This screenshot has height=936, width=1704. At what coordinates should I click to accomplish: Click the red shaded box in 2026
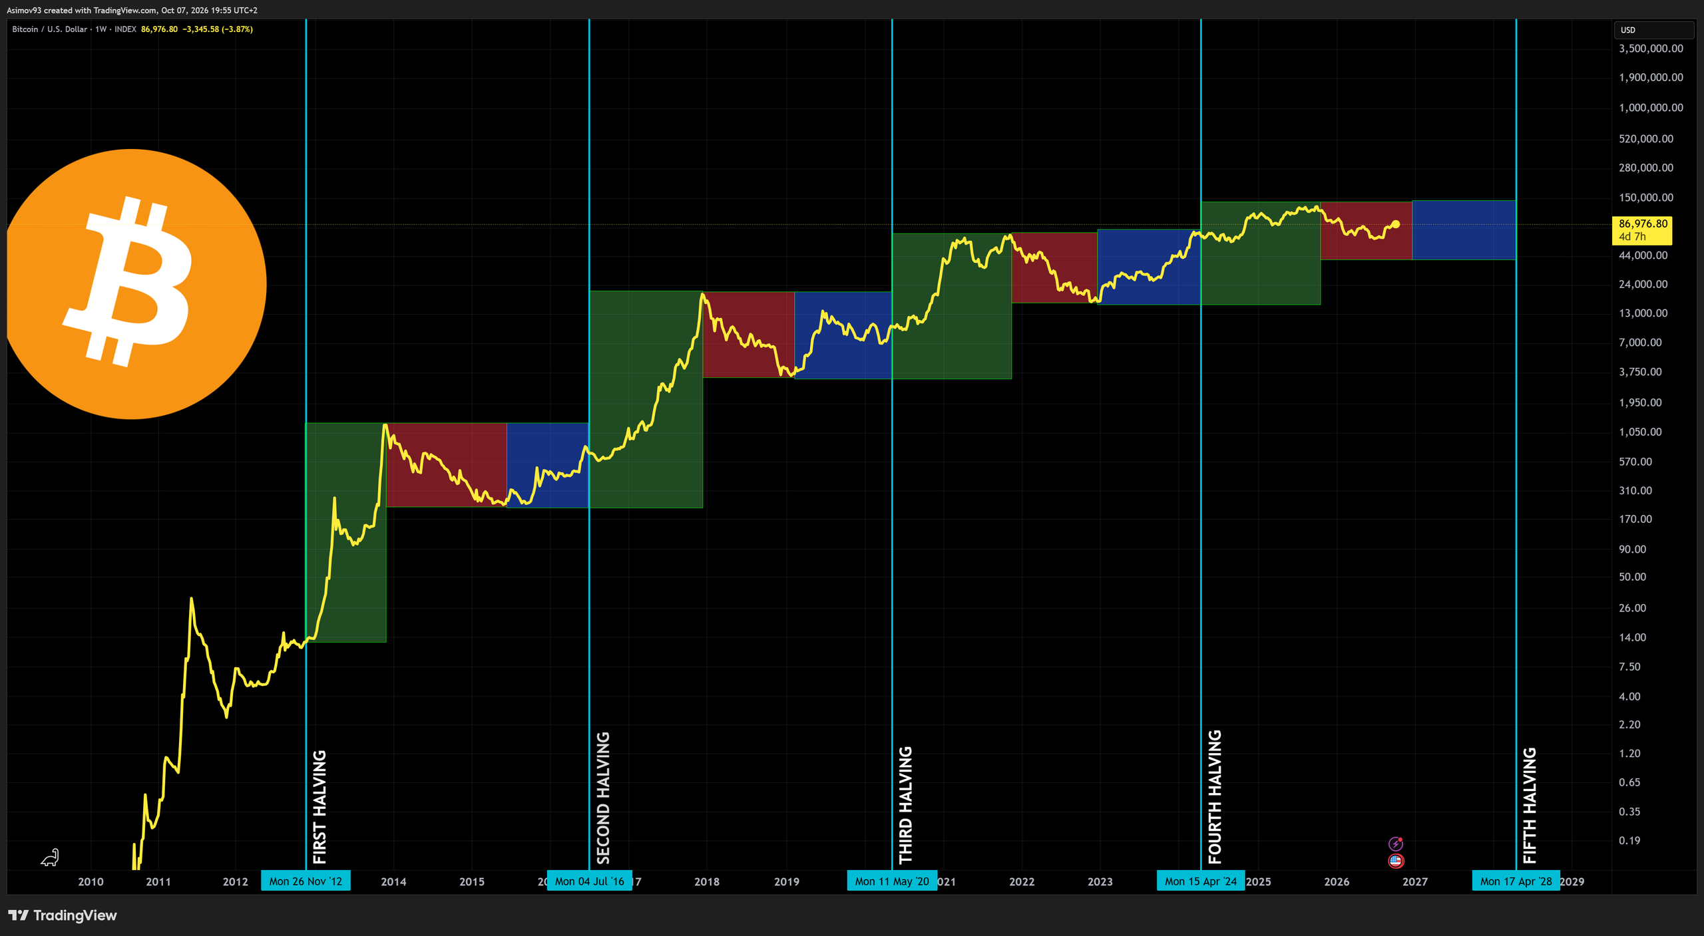[x=1366, y=230]
